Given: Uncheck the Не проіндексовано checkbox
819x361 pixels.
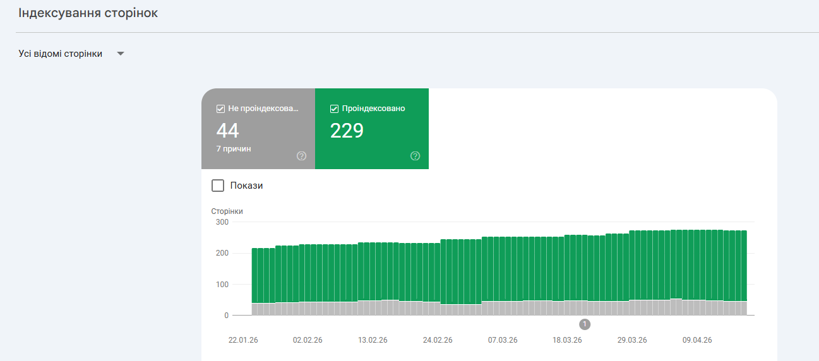Looking at the screenshot, I should pos(220,109).
